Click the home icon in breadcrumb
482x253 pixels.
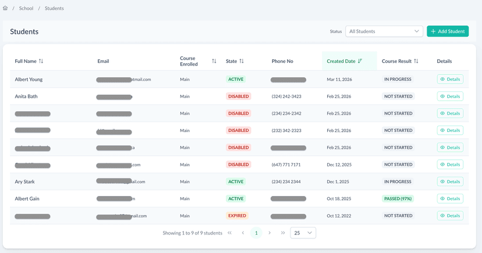[5, 9]
